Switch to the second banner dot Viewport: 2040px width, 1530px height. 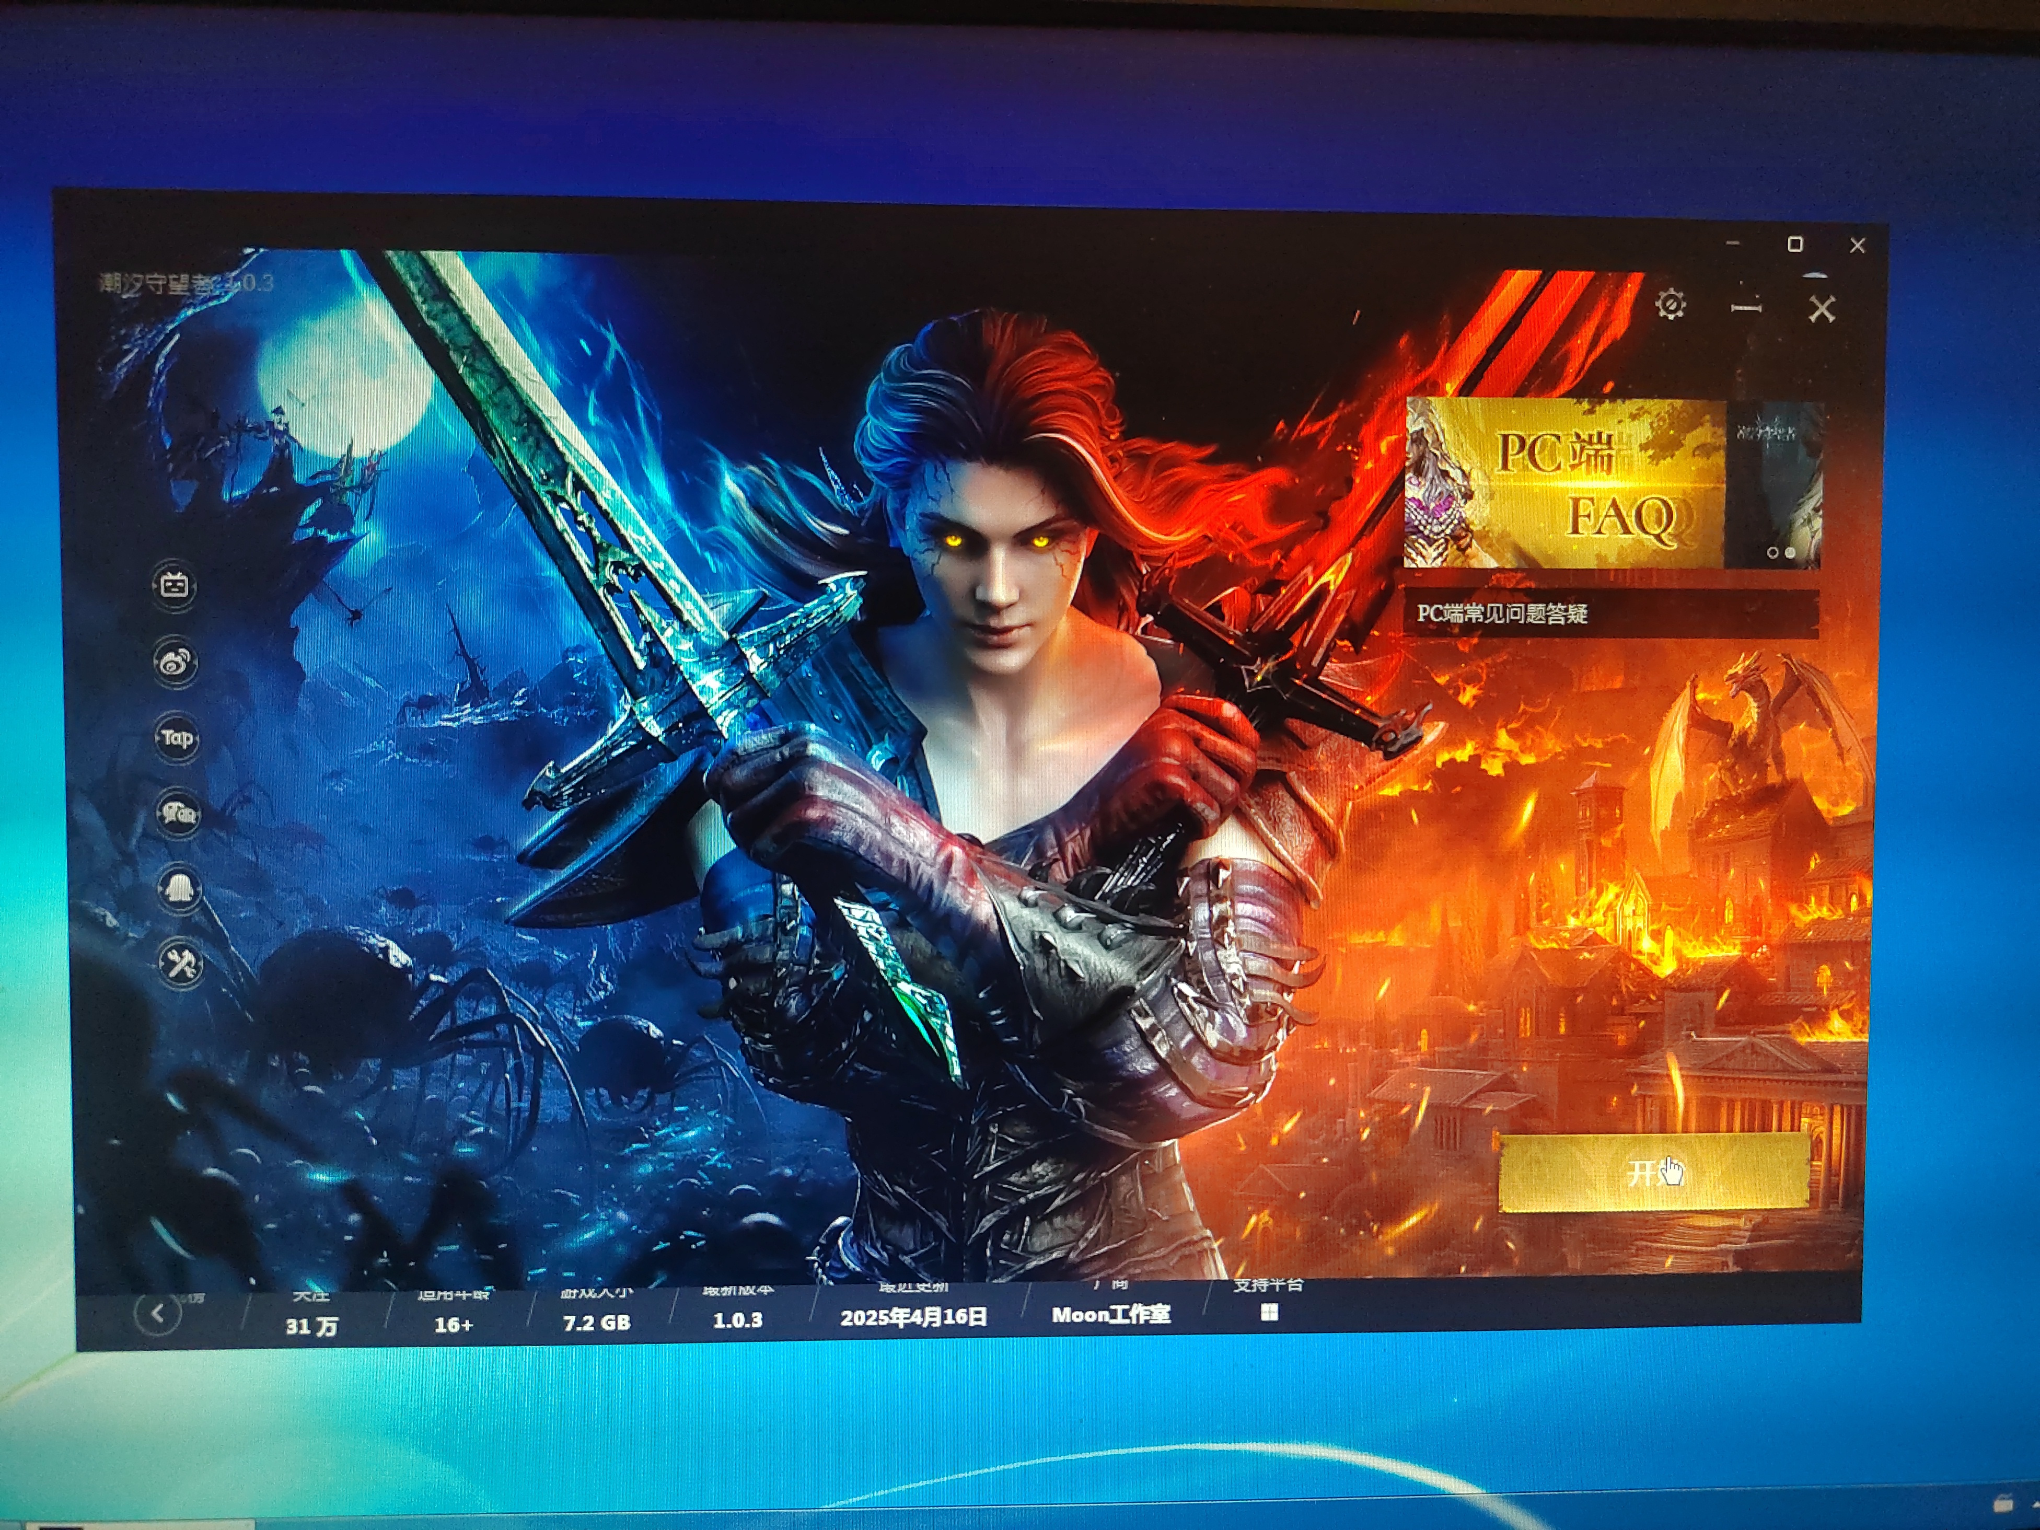[x=1790, y=553]
